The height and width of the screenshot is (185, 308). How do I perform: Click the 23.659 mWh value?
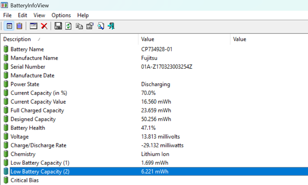[156, 110]
